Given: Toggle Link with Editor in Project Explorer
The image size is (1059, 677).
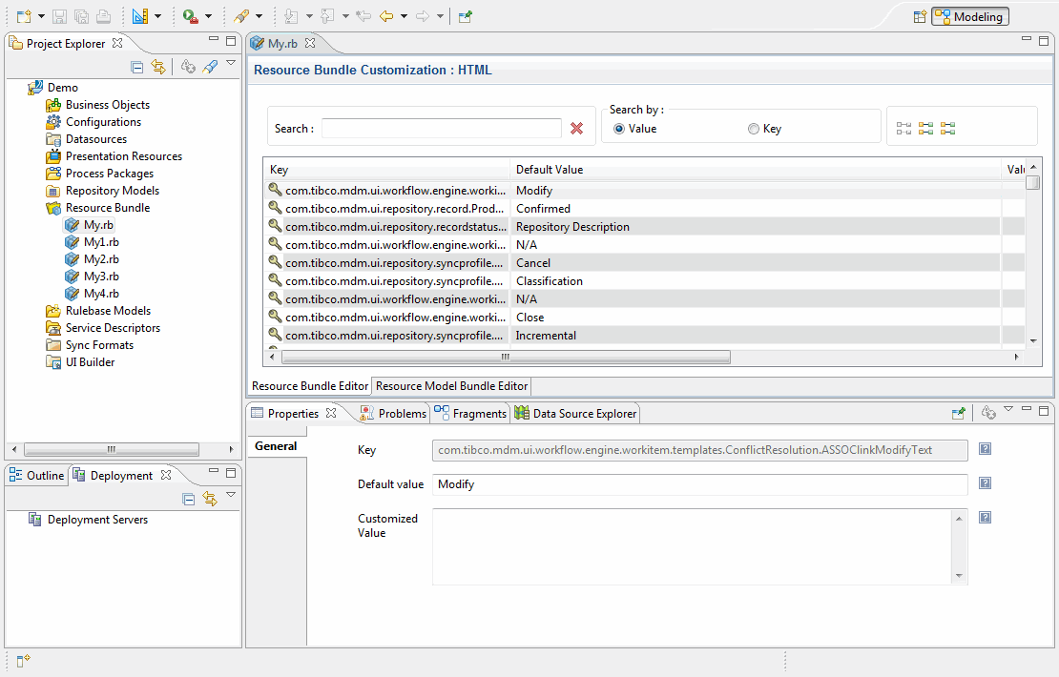Looking at the screenshot, I should (158, 67).
